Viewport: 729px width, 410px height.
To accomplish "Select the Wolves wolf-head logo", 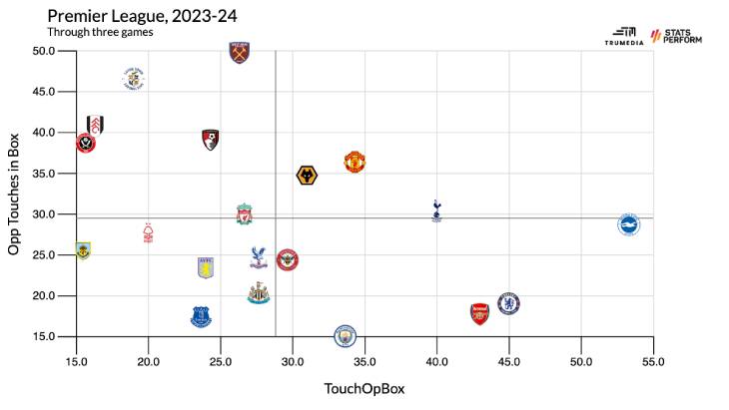I will click(x=308, y=177).
